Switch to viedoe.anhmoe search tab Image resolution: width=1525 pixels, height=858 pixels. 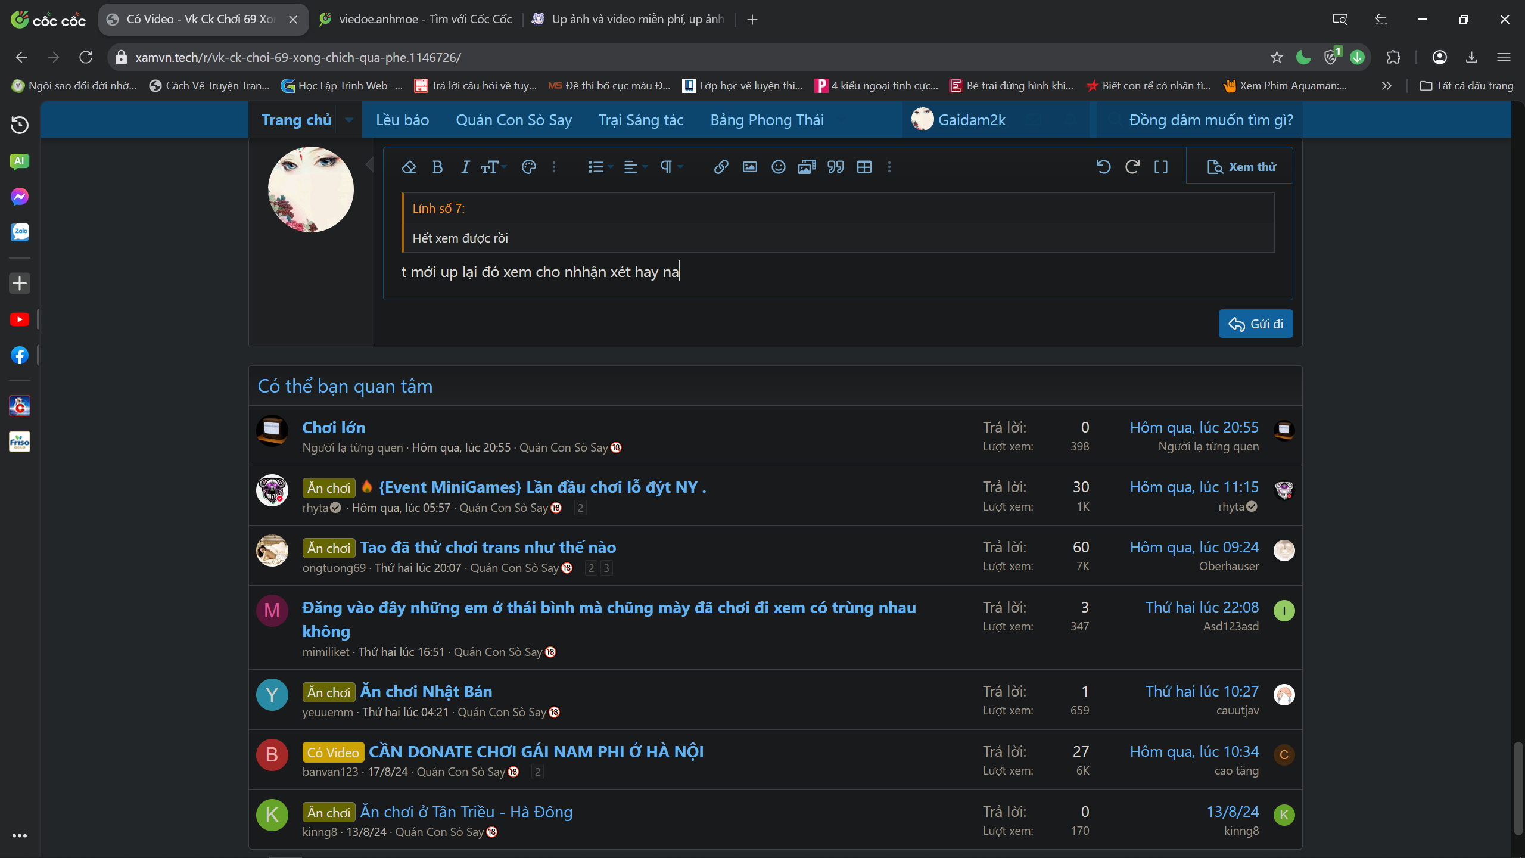pyautogui.click(x=425, y=19)
